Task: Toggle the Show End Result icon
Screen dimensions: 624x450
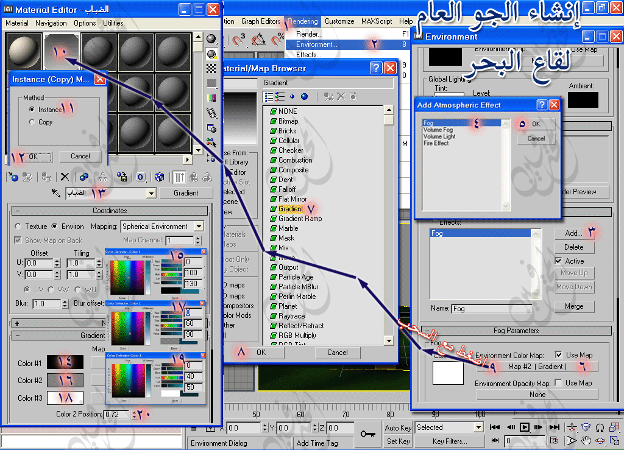Action: point(179,177)
